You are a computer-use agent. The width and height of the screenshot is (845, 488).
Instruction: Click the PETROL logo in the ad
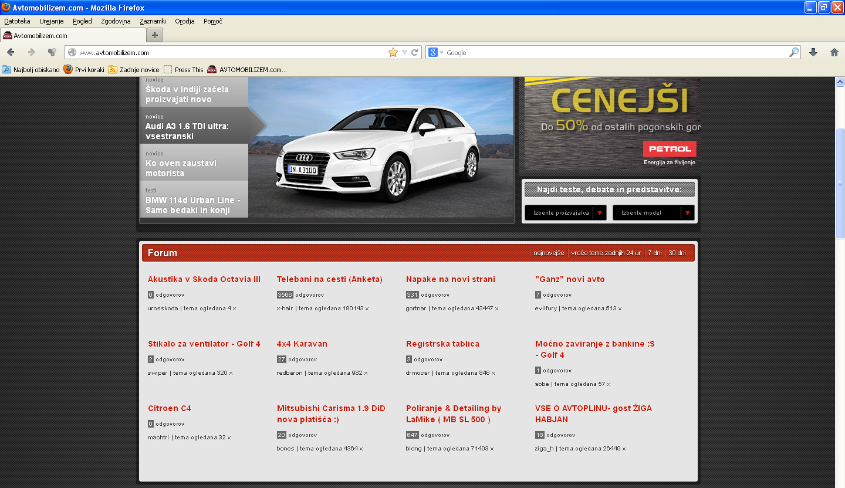tap(670, 149)
